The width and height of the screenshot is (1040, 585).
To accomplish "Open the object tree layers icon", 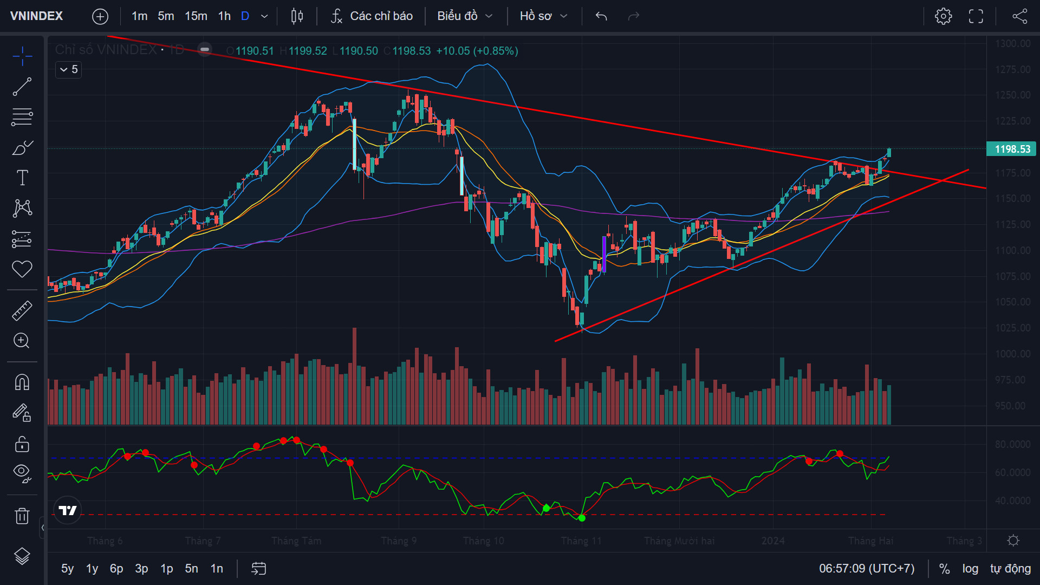I will 22,556.
